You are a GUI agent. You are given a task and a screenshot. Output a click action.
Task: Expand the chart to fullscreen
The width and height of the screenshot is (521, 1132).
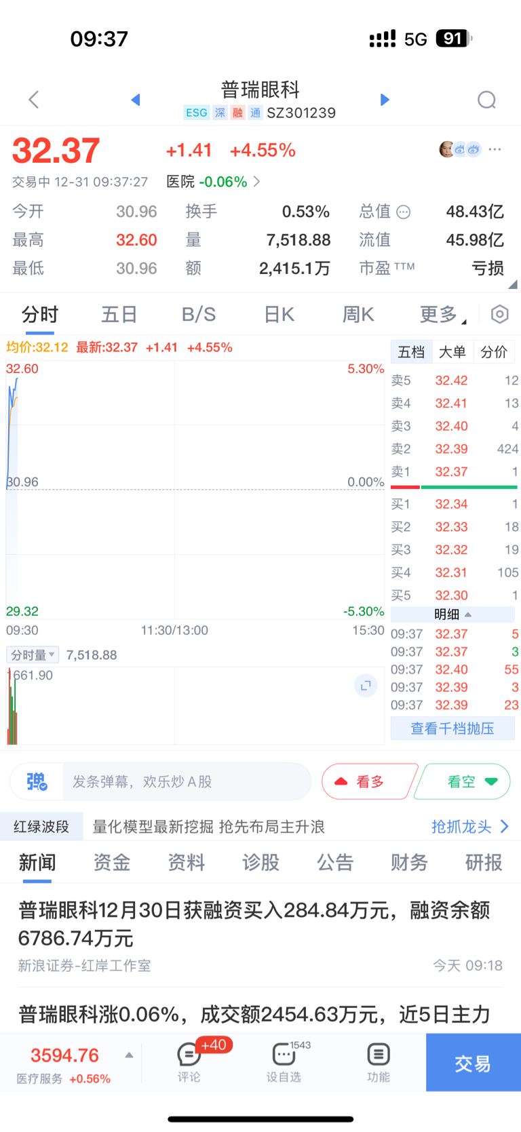pyautogui.click(x=366, y=686)
